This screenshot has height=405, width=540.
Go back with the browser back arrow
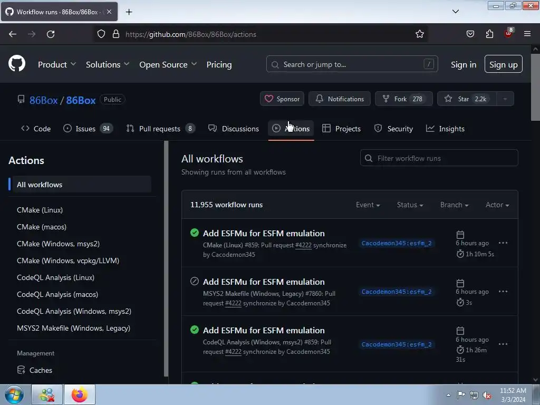[x=13, y=34]
